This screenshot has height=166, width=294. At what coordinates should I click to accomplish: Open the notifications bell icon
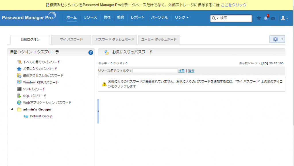[x=266, y=18]
